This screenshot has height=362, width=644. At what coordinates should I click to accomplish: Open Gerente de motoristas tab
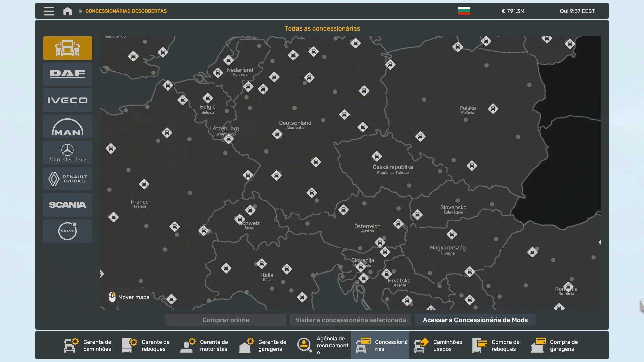[x=204, y=345]
